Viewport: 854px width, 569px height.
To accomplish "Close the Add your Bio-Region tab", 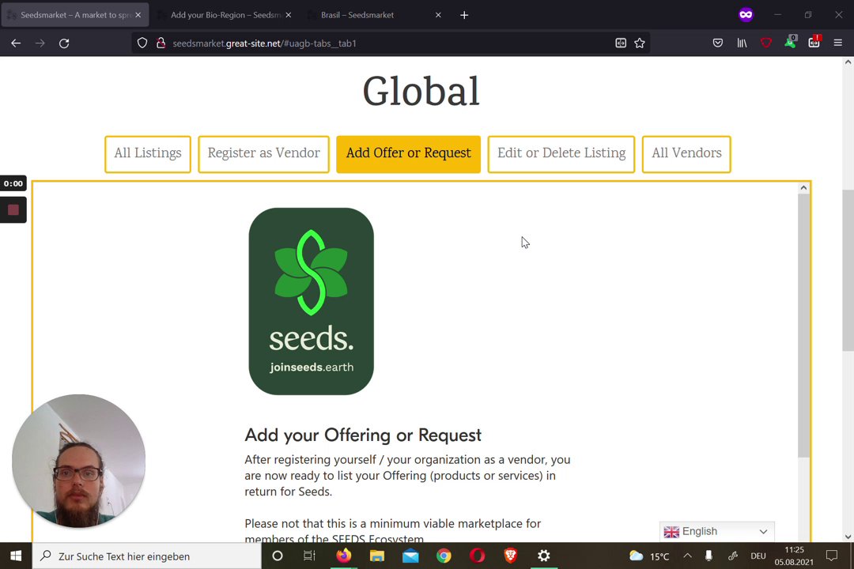I will (288, 15).
